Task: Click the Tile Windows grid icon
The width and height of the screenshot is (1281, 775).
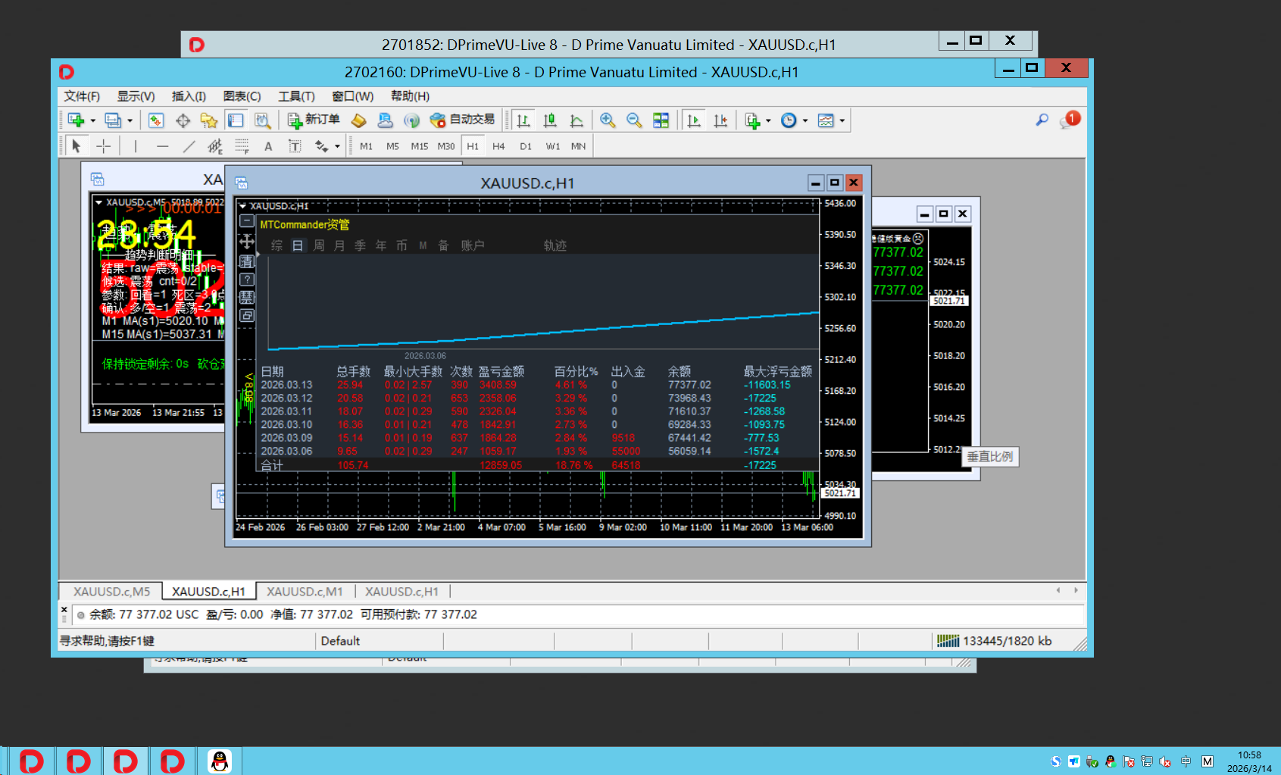Action: tap(661, 120)
